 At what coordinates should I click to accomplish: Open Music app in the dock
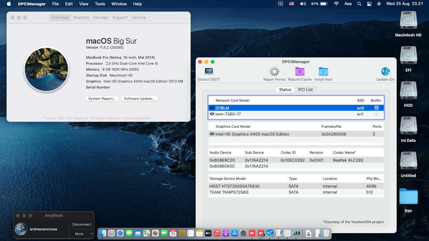(x=217, y=233)
